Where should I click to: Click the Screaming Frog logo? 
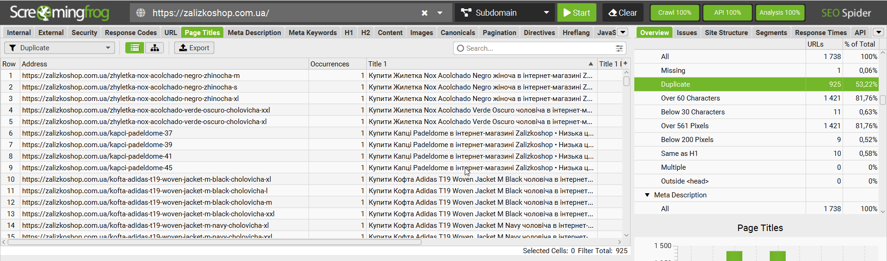59,13
